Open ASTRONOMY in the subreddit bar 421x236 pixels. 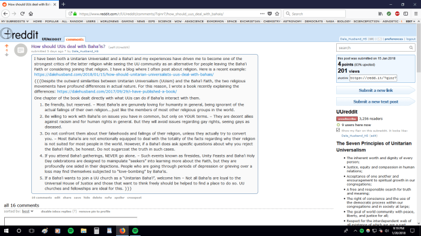click(292, 21)
